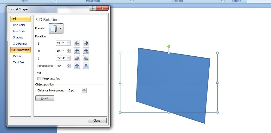Decrease Y rotation with spinner down arrow
This screenshot has height=133, width=271.
tap(69, 52)
